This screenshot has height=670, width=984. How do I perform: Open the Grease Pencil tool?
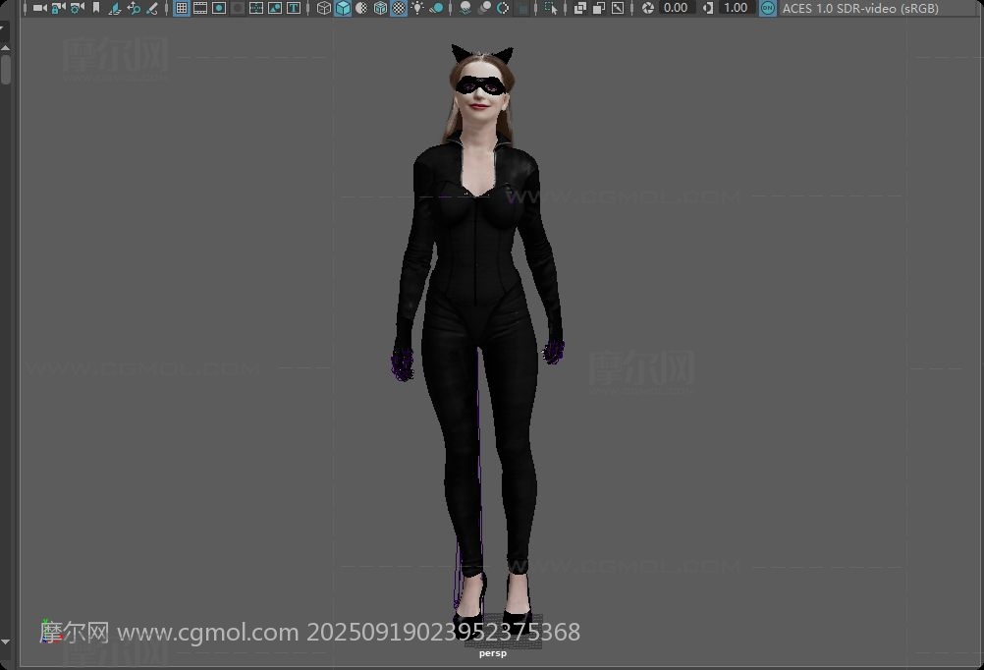152,8
